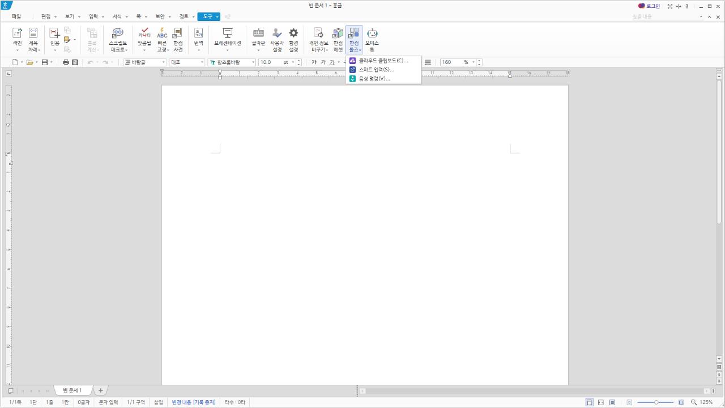Click the help question mark icon
This screenshot has width=725, height=408.
tap(687, 6)
